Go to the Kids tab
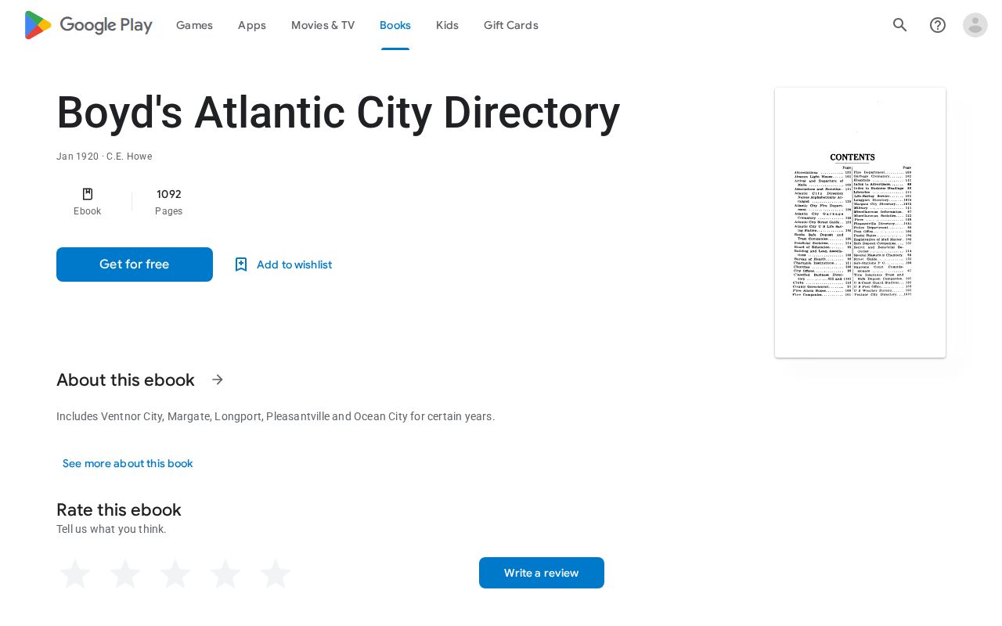Screen dimensions: 1002x626 point(447,25)
